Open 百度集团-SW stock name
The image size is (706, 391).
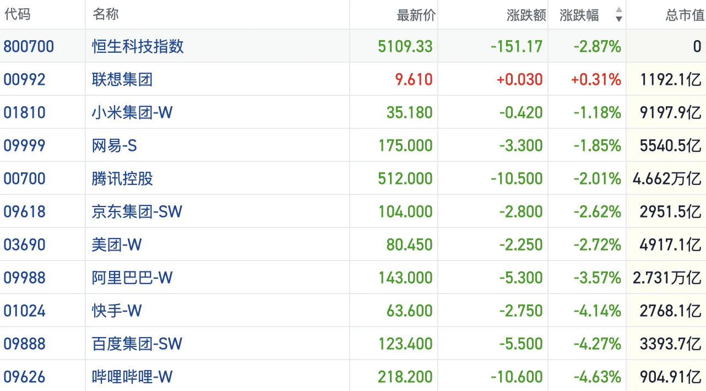pos(137,344)
